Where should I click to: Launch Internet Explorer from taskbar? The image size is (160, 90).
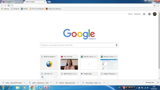(x=10, y=88)
